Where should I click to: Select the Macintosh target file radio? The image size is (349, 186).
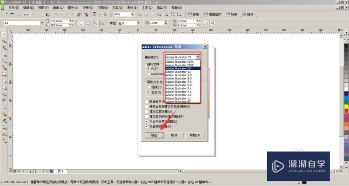(x=149, y=74)
